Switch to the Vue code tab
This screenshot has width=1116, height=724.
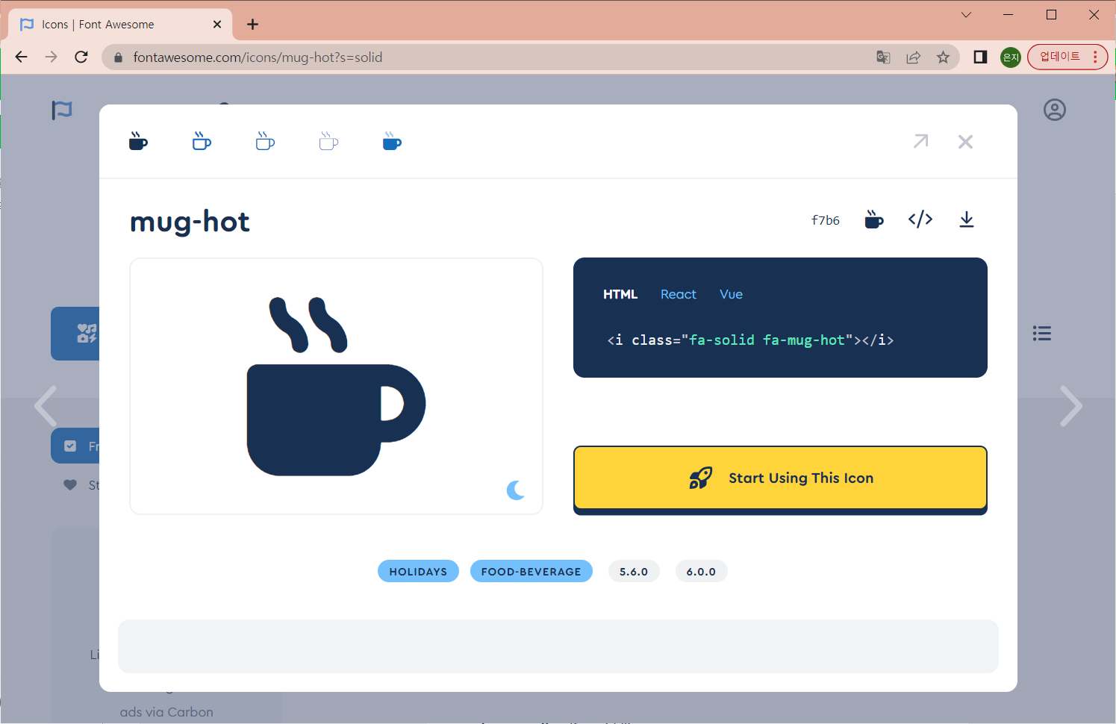click(x=732, y=294)
